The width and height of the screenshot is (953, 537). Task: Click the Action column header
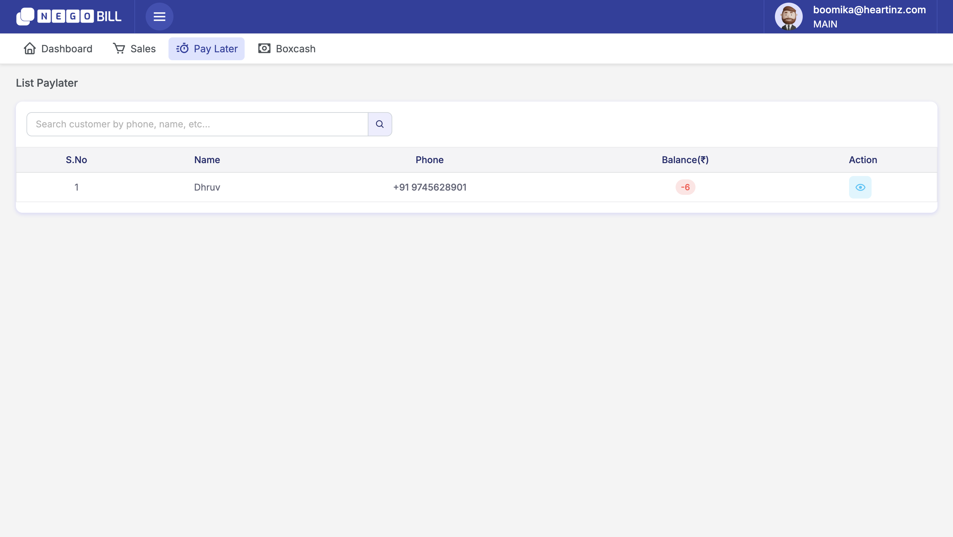863,160
